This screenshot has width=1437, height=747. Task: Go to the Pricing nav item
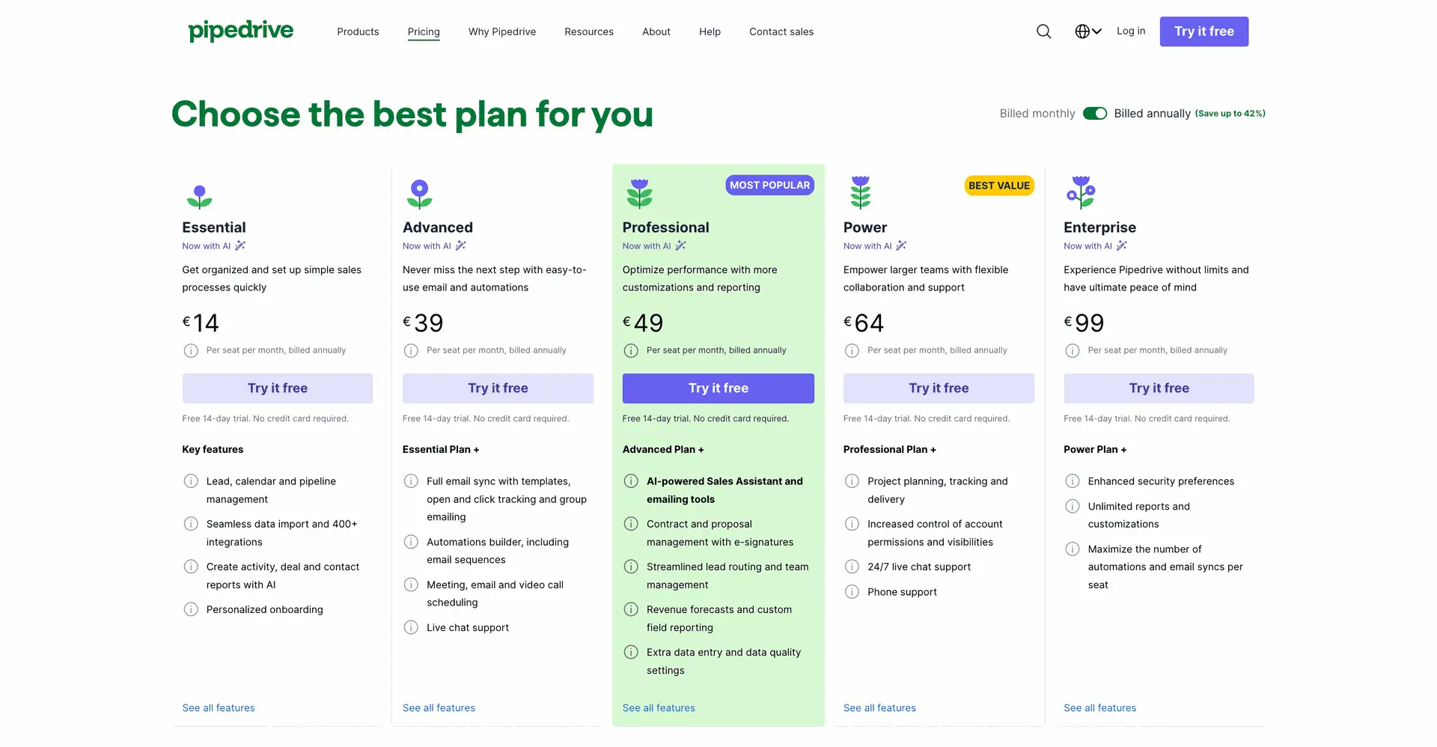pos(424,31)
